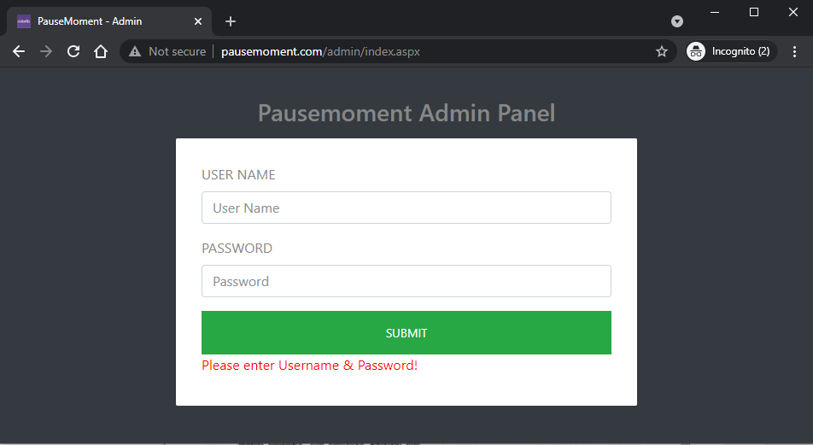Image resolution: width=813 pixels, height=445 pixels.
Task: Go back using the browser back arrow
Action: click(19, 51)
